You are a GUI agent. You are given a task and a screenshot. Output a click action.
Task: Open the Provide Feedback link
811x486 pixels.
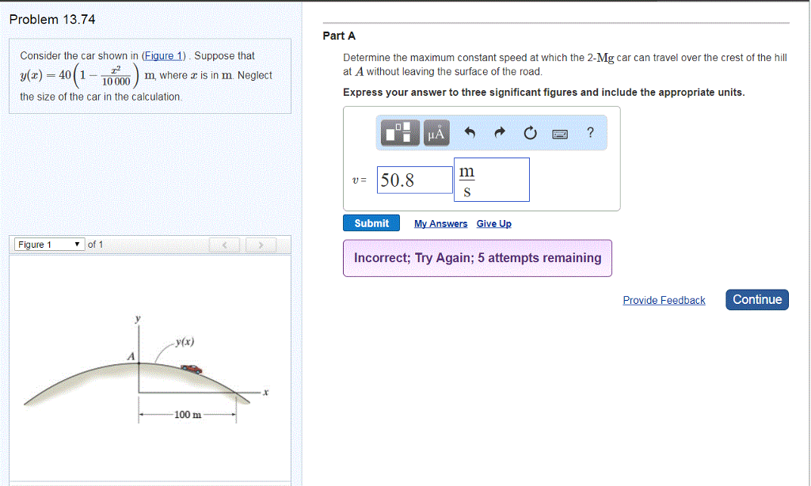point(664,300)
